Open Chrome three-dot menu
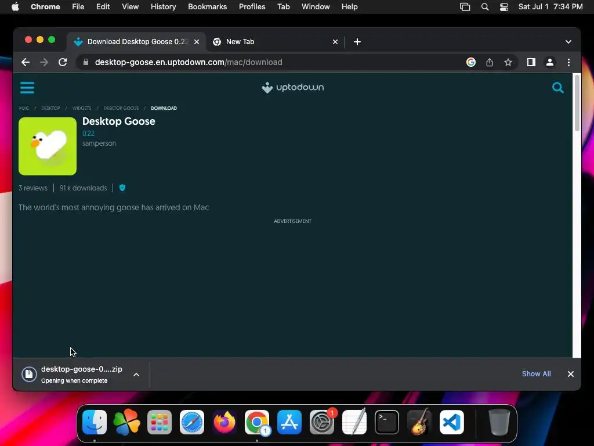Screen dimensions: 594x446 pos(568,62)
